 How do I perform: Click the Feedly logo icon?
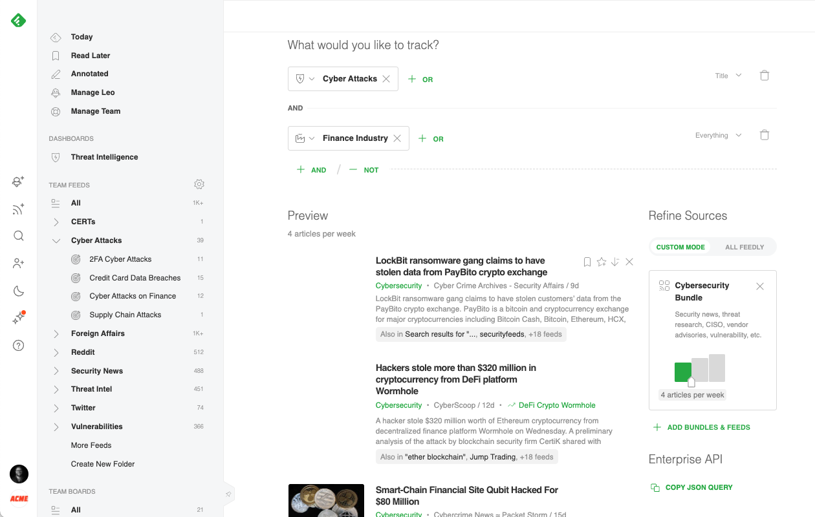[x=18, y=21]
